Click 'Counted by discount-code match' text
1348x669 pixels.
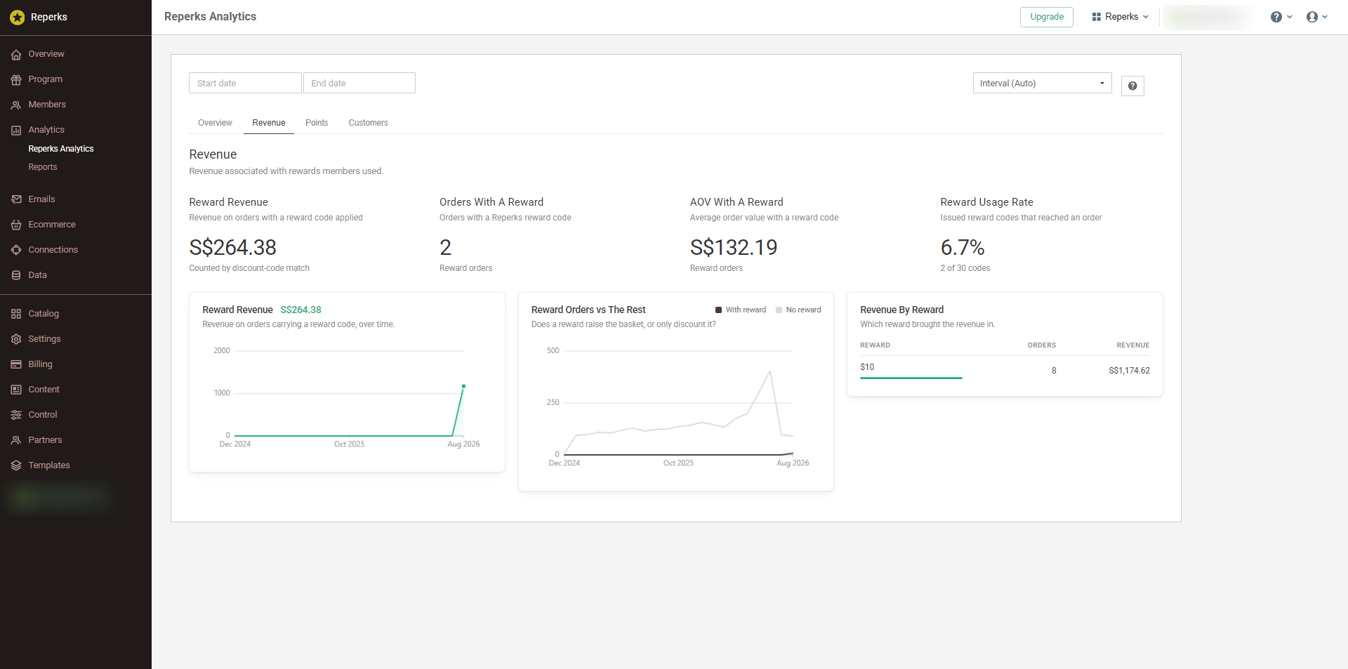249,268
